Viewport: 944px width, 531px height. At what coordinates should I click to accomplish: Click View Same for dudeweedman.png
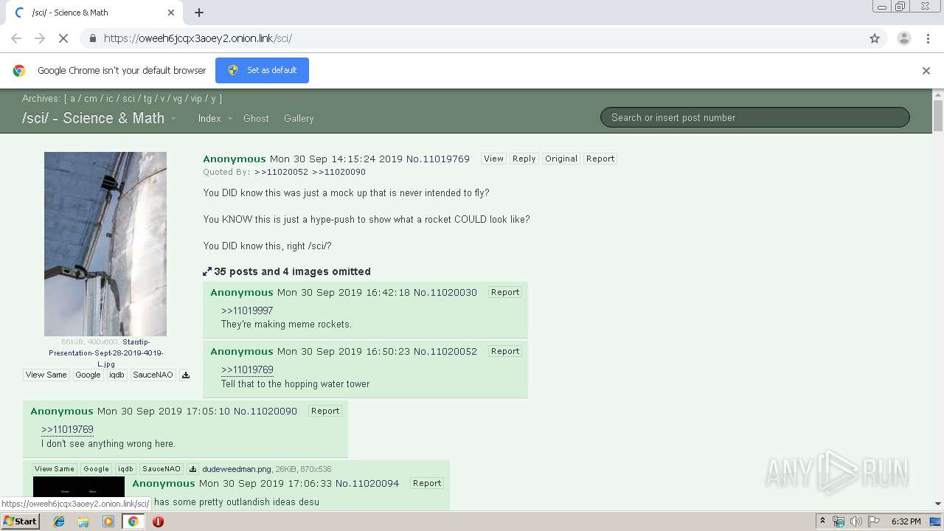tap(55, 469)
